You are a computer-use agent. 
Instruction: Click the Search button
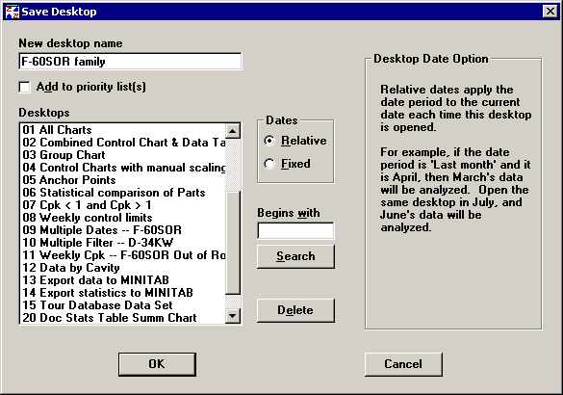coord(295,256)
